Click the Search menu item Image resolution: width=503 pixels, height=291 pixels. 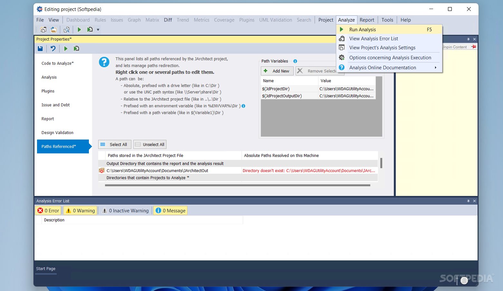click(304, 20)
